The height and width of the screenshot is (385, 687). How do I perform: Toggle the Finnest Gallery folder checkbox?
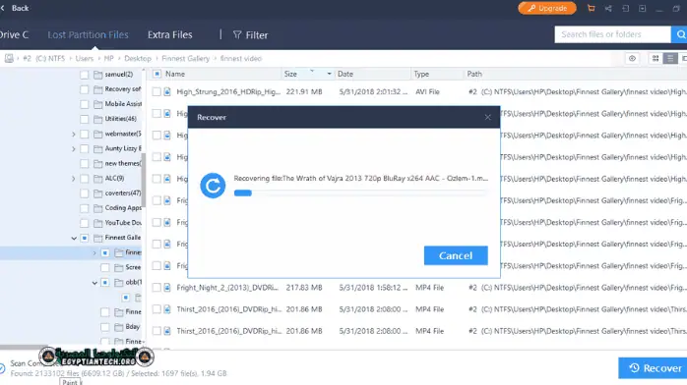pyautogui.click(x=84, y=238)
